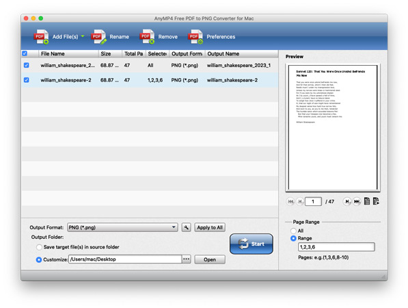The width and height of the screenshot is (408, 308).
Task: Click the current page number field
Action: (x=313, y=201)
